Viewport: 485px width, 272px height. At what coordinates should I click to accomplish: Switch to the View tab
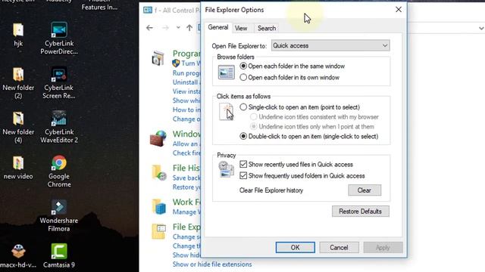241,28
